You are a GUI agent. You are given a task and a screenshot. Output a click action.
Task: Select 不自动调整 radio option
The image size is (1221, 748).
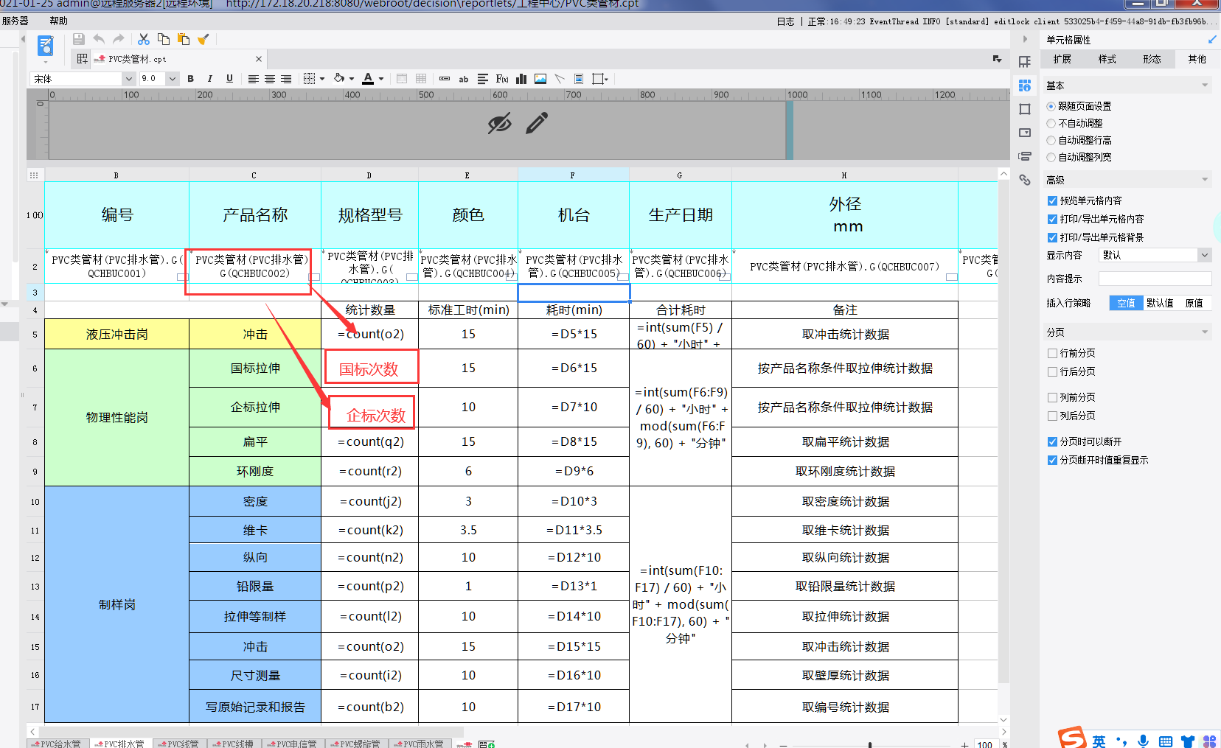tap(1051, 123)
